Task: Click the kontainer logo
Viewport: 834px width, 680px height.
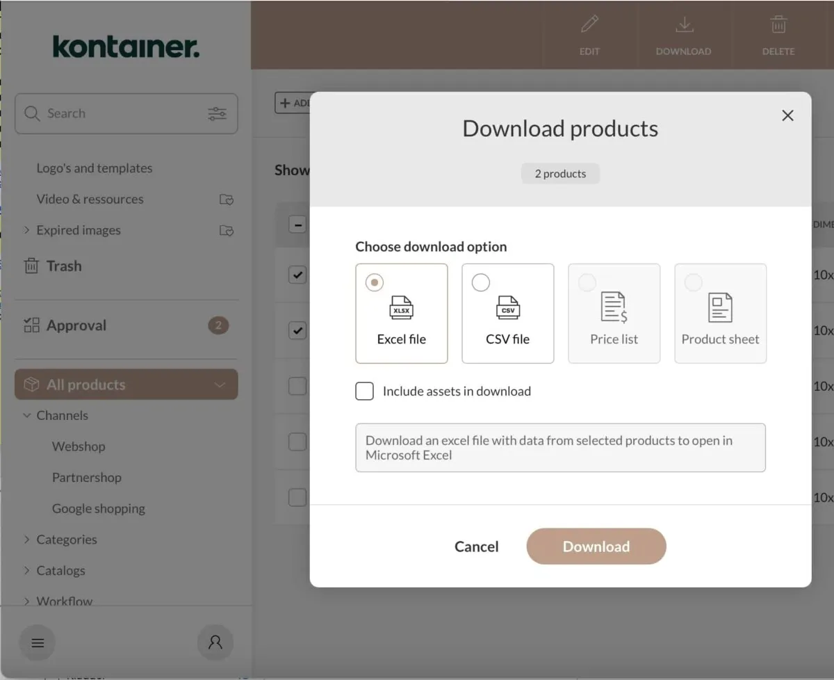Action: (126, 47)
